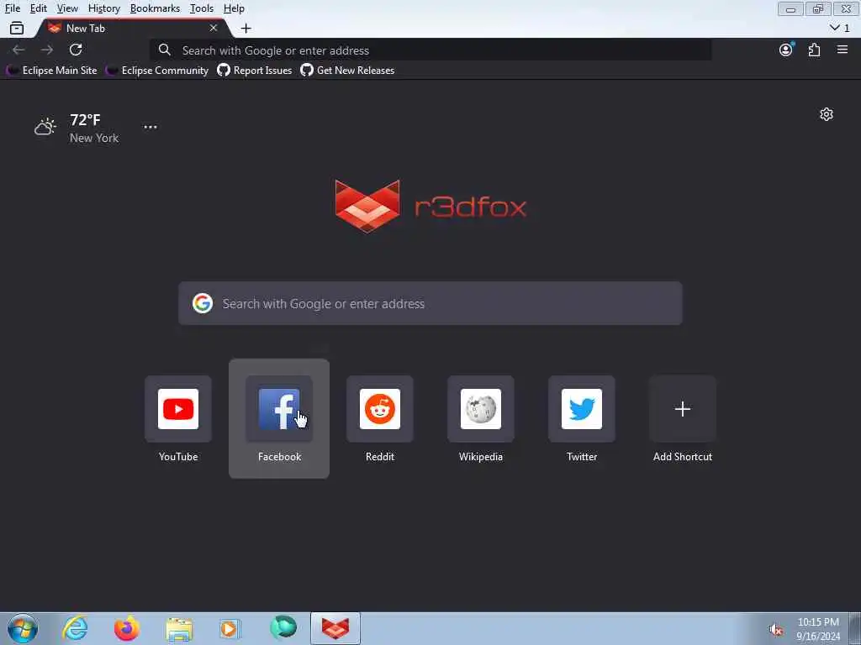Click the address bar magnifier icon
This screenshot has width=861, height=645.
coord(165,50)
